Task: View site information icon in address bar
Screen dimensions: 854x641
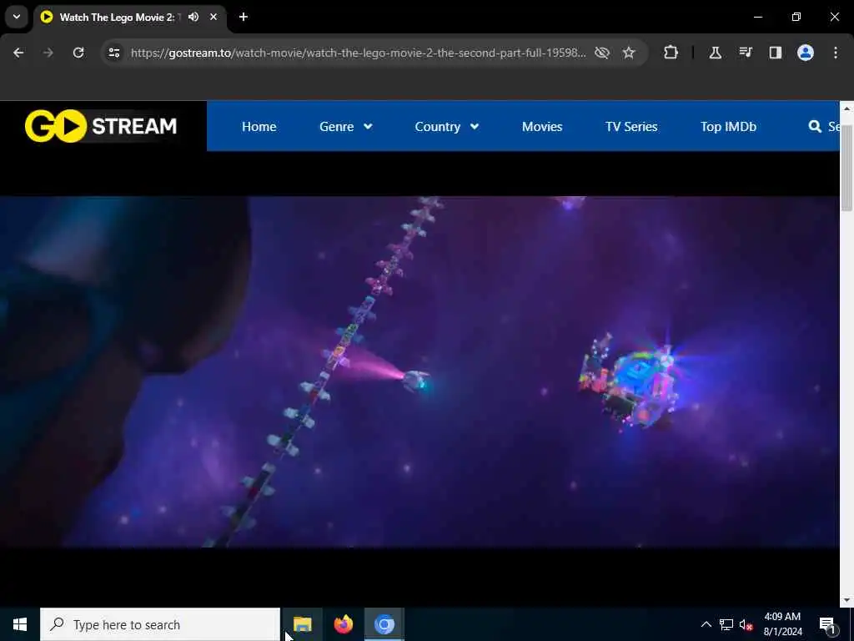Action: 113,53
